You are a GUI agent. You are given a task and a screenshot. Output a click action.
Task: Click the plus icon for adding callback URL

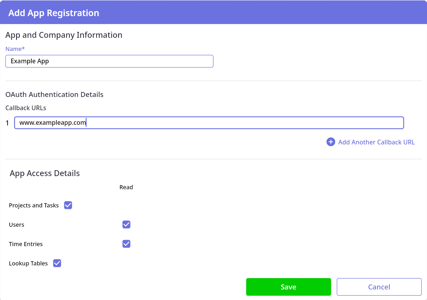330,142
